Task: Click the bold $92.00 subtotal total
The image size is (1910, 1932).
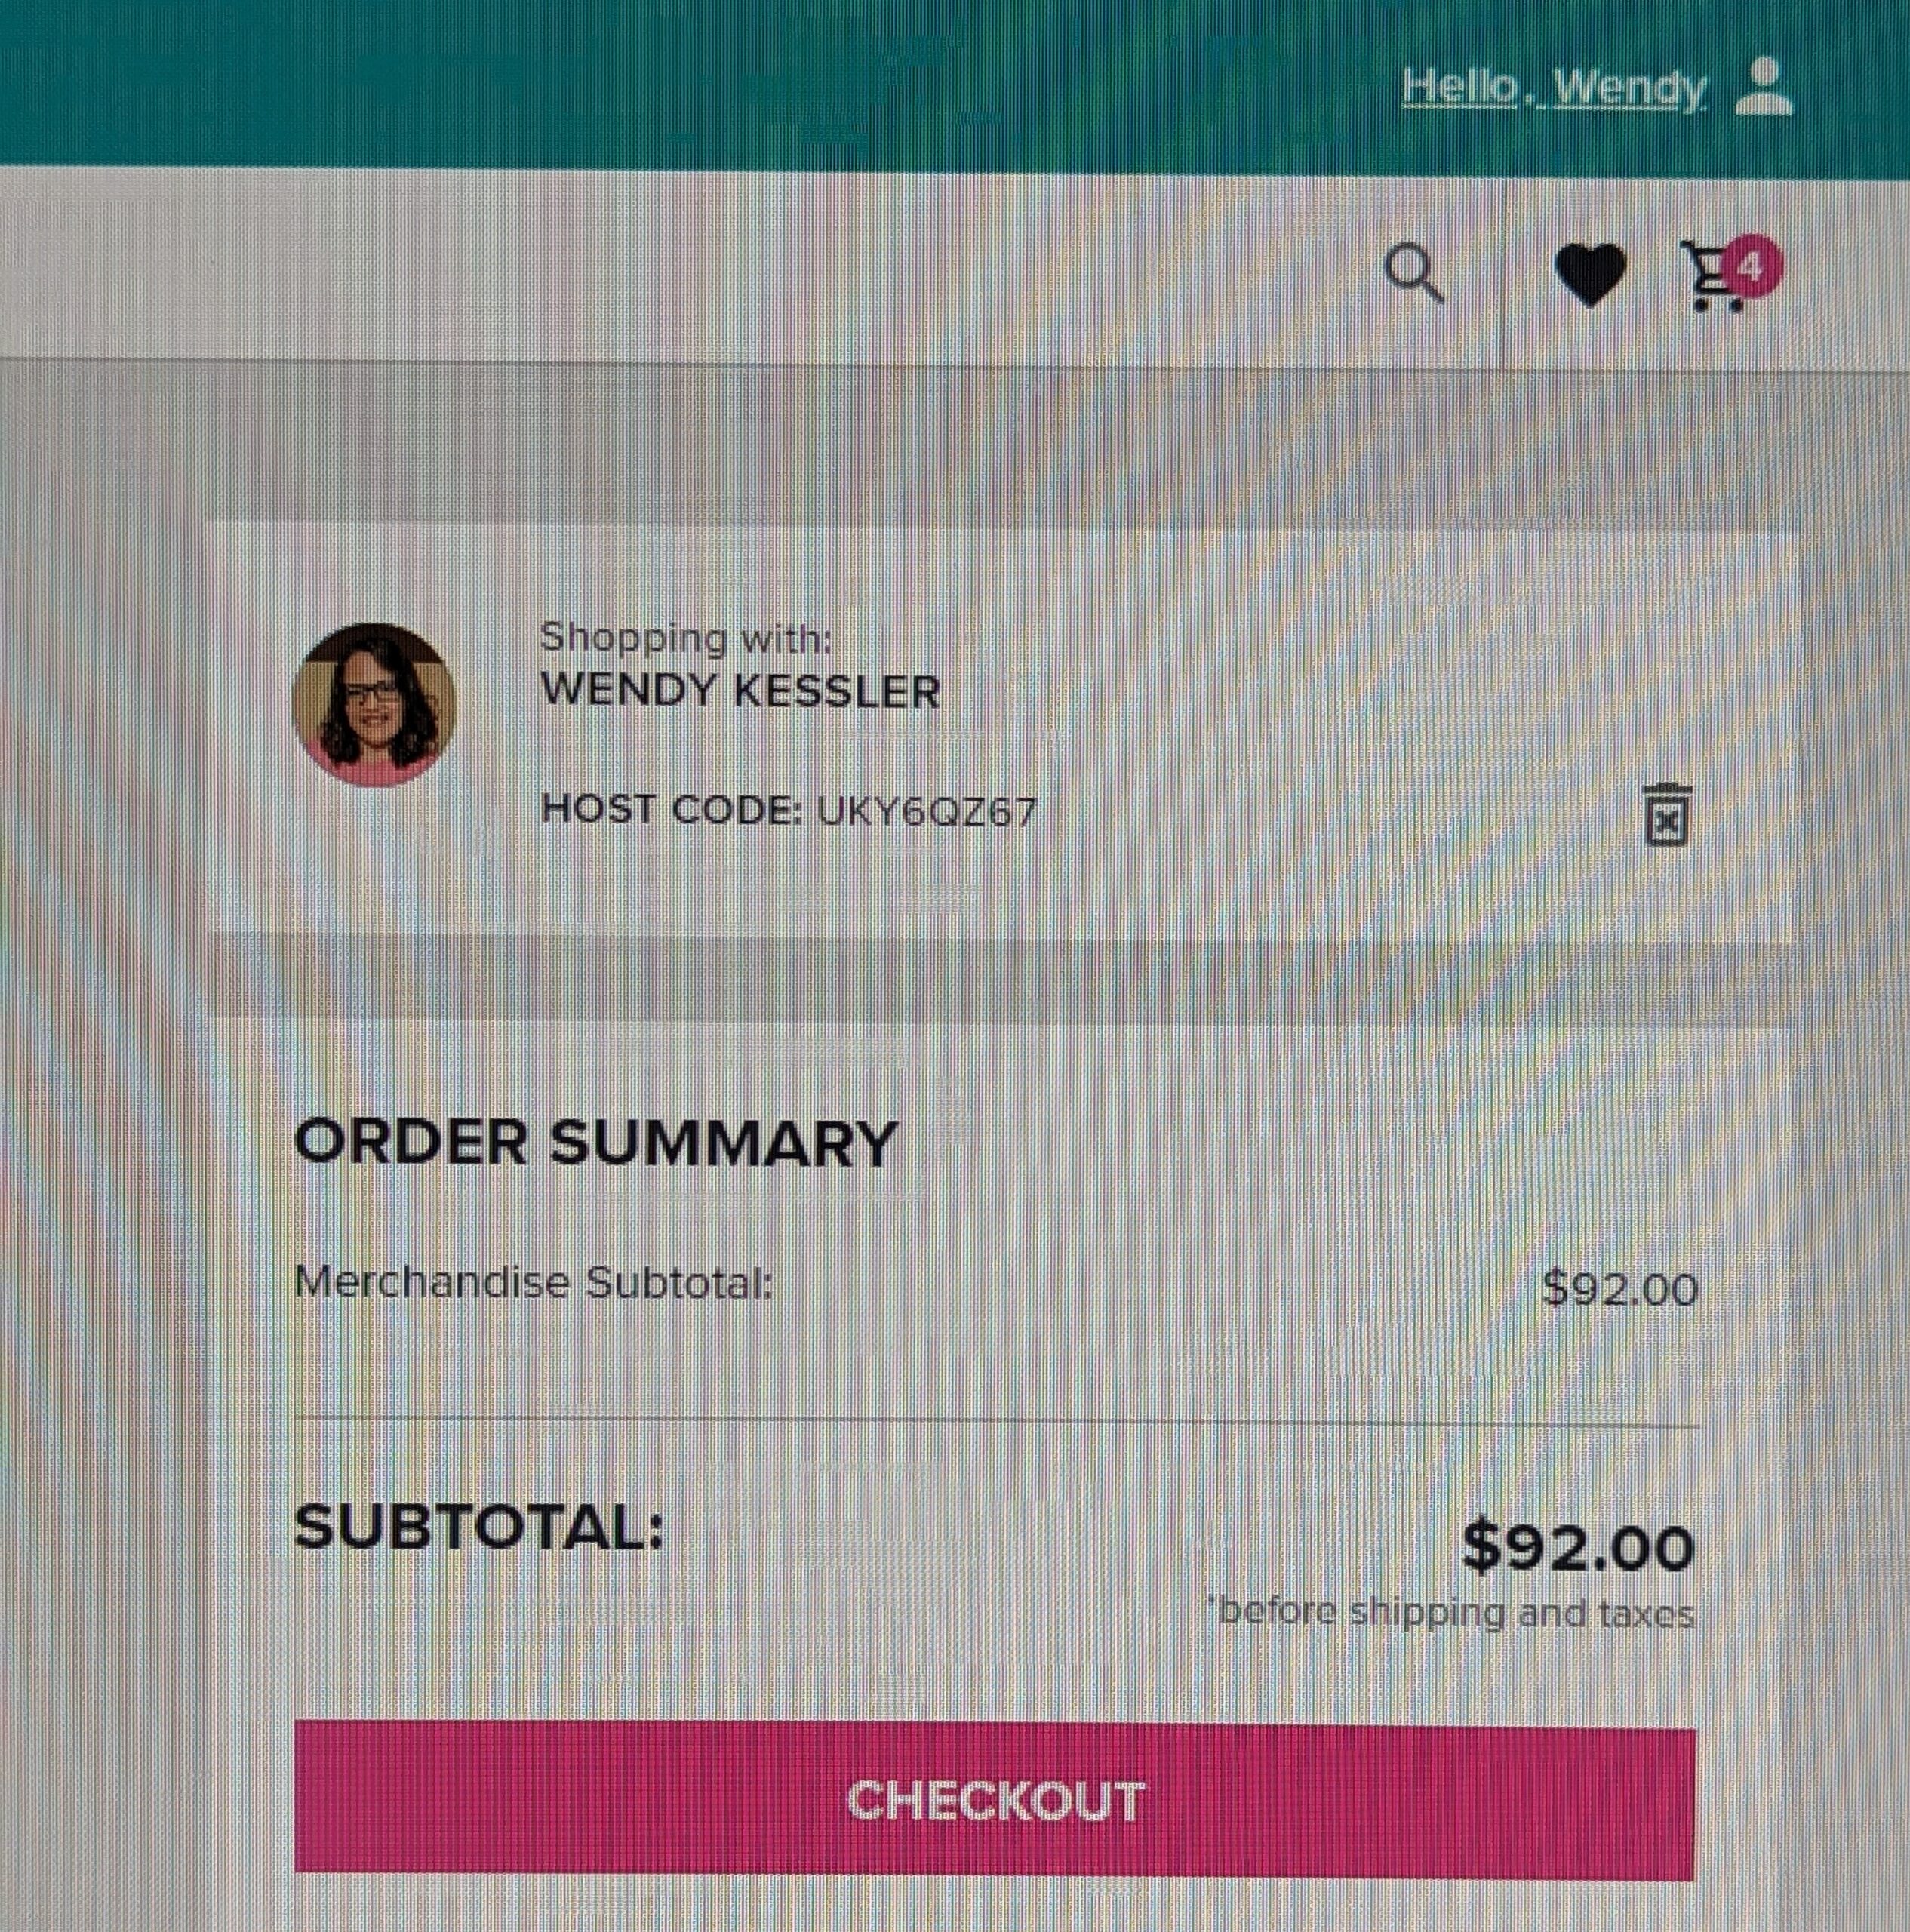Action: pos(1578,1547)
